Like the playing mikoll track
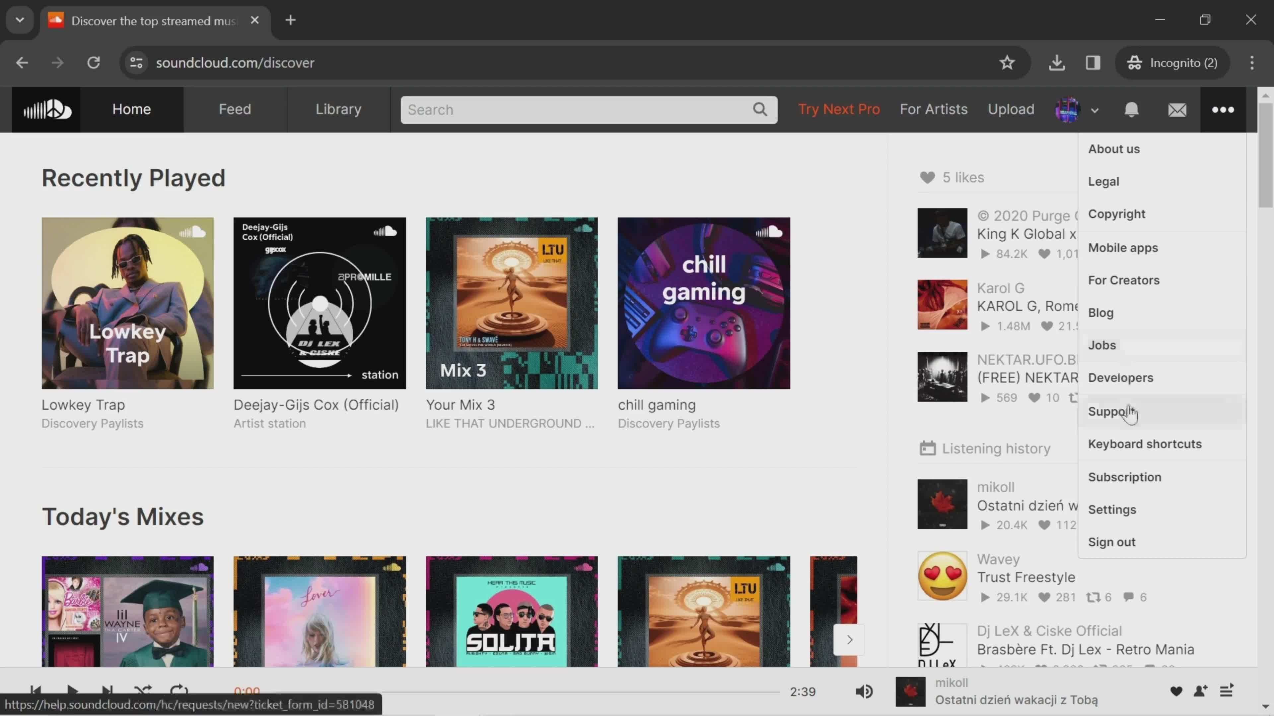1274x716 pixels. click(1176, 691)
